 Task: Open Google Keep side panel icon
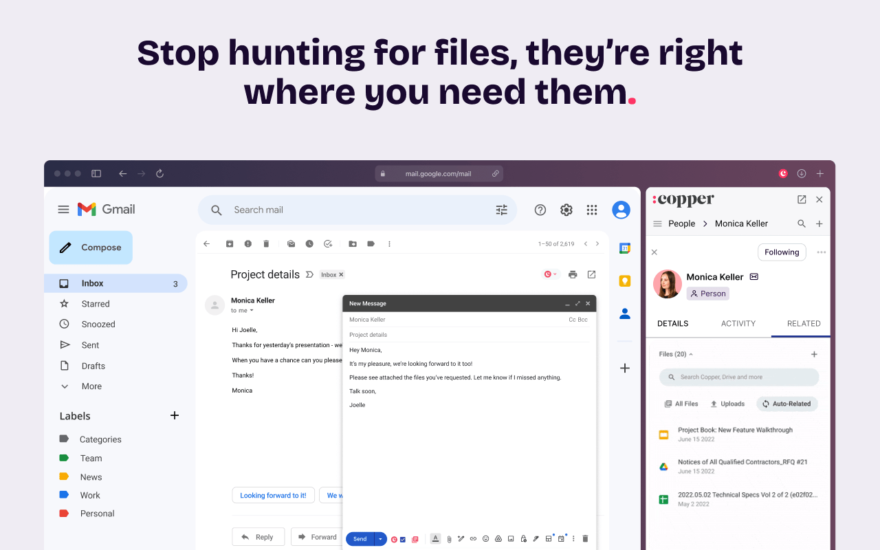[x=625, y=280]
